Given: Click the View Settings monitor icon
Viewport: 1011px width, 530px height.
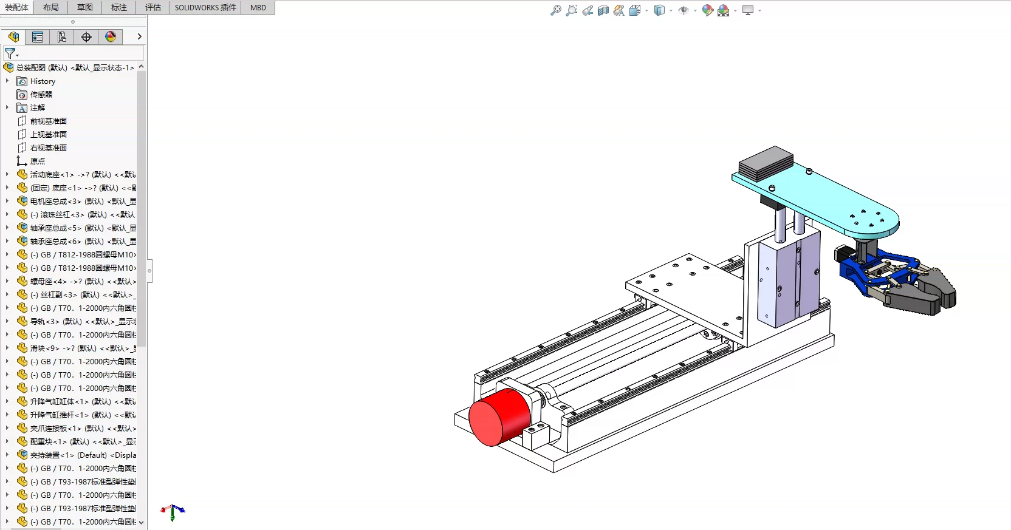Looking at the screenshot, I should coord(748,10).
